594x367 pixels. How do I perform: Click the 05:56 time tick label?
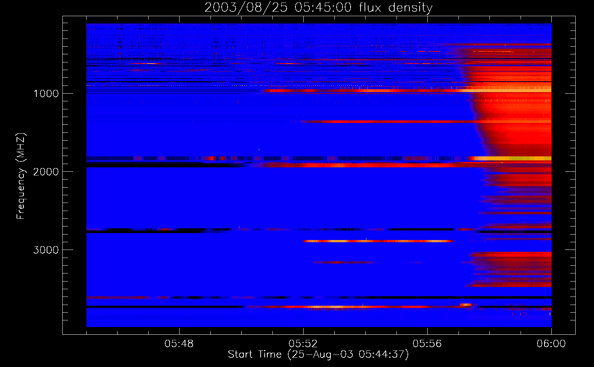(427, 344)
